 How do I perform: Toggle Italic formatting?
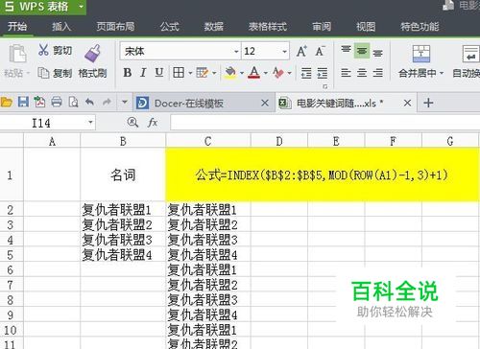pyautogui.click(x=143, y=73)
